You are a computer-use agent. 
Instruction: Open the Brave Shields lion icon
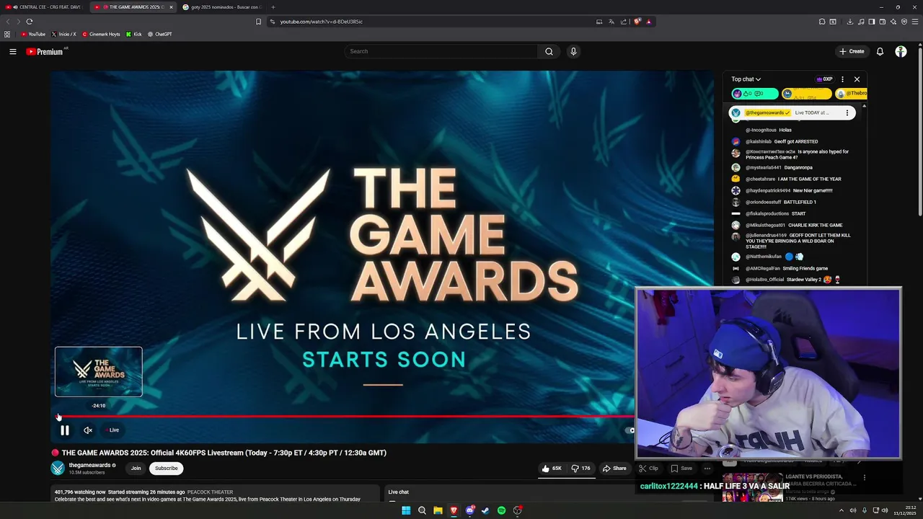637,22
